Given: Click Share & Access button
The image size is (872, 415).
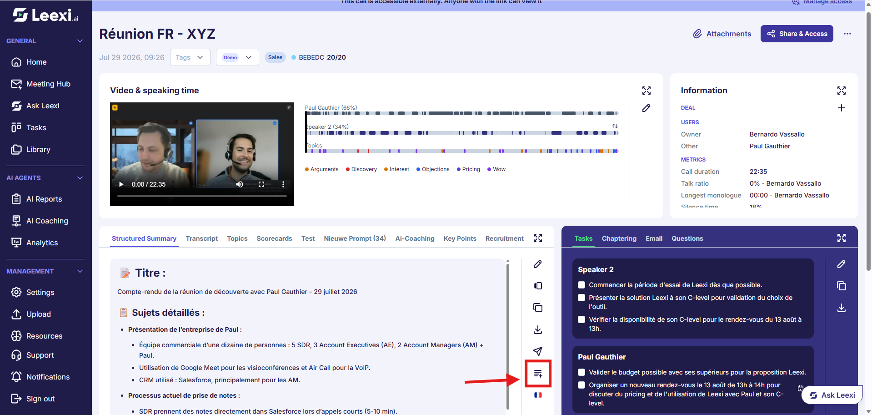Looking at the screenshot, I should pos(797,34).
